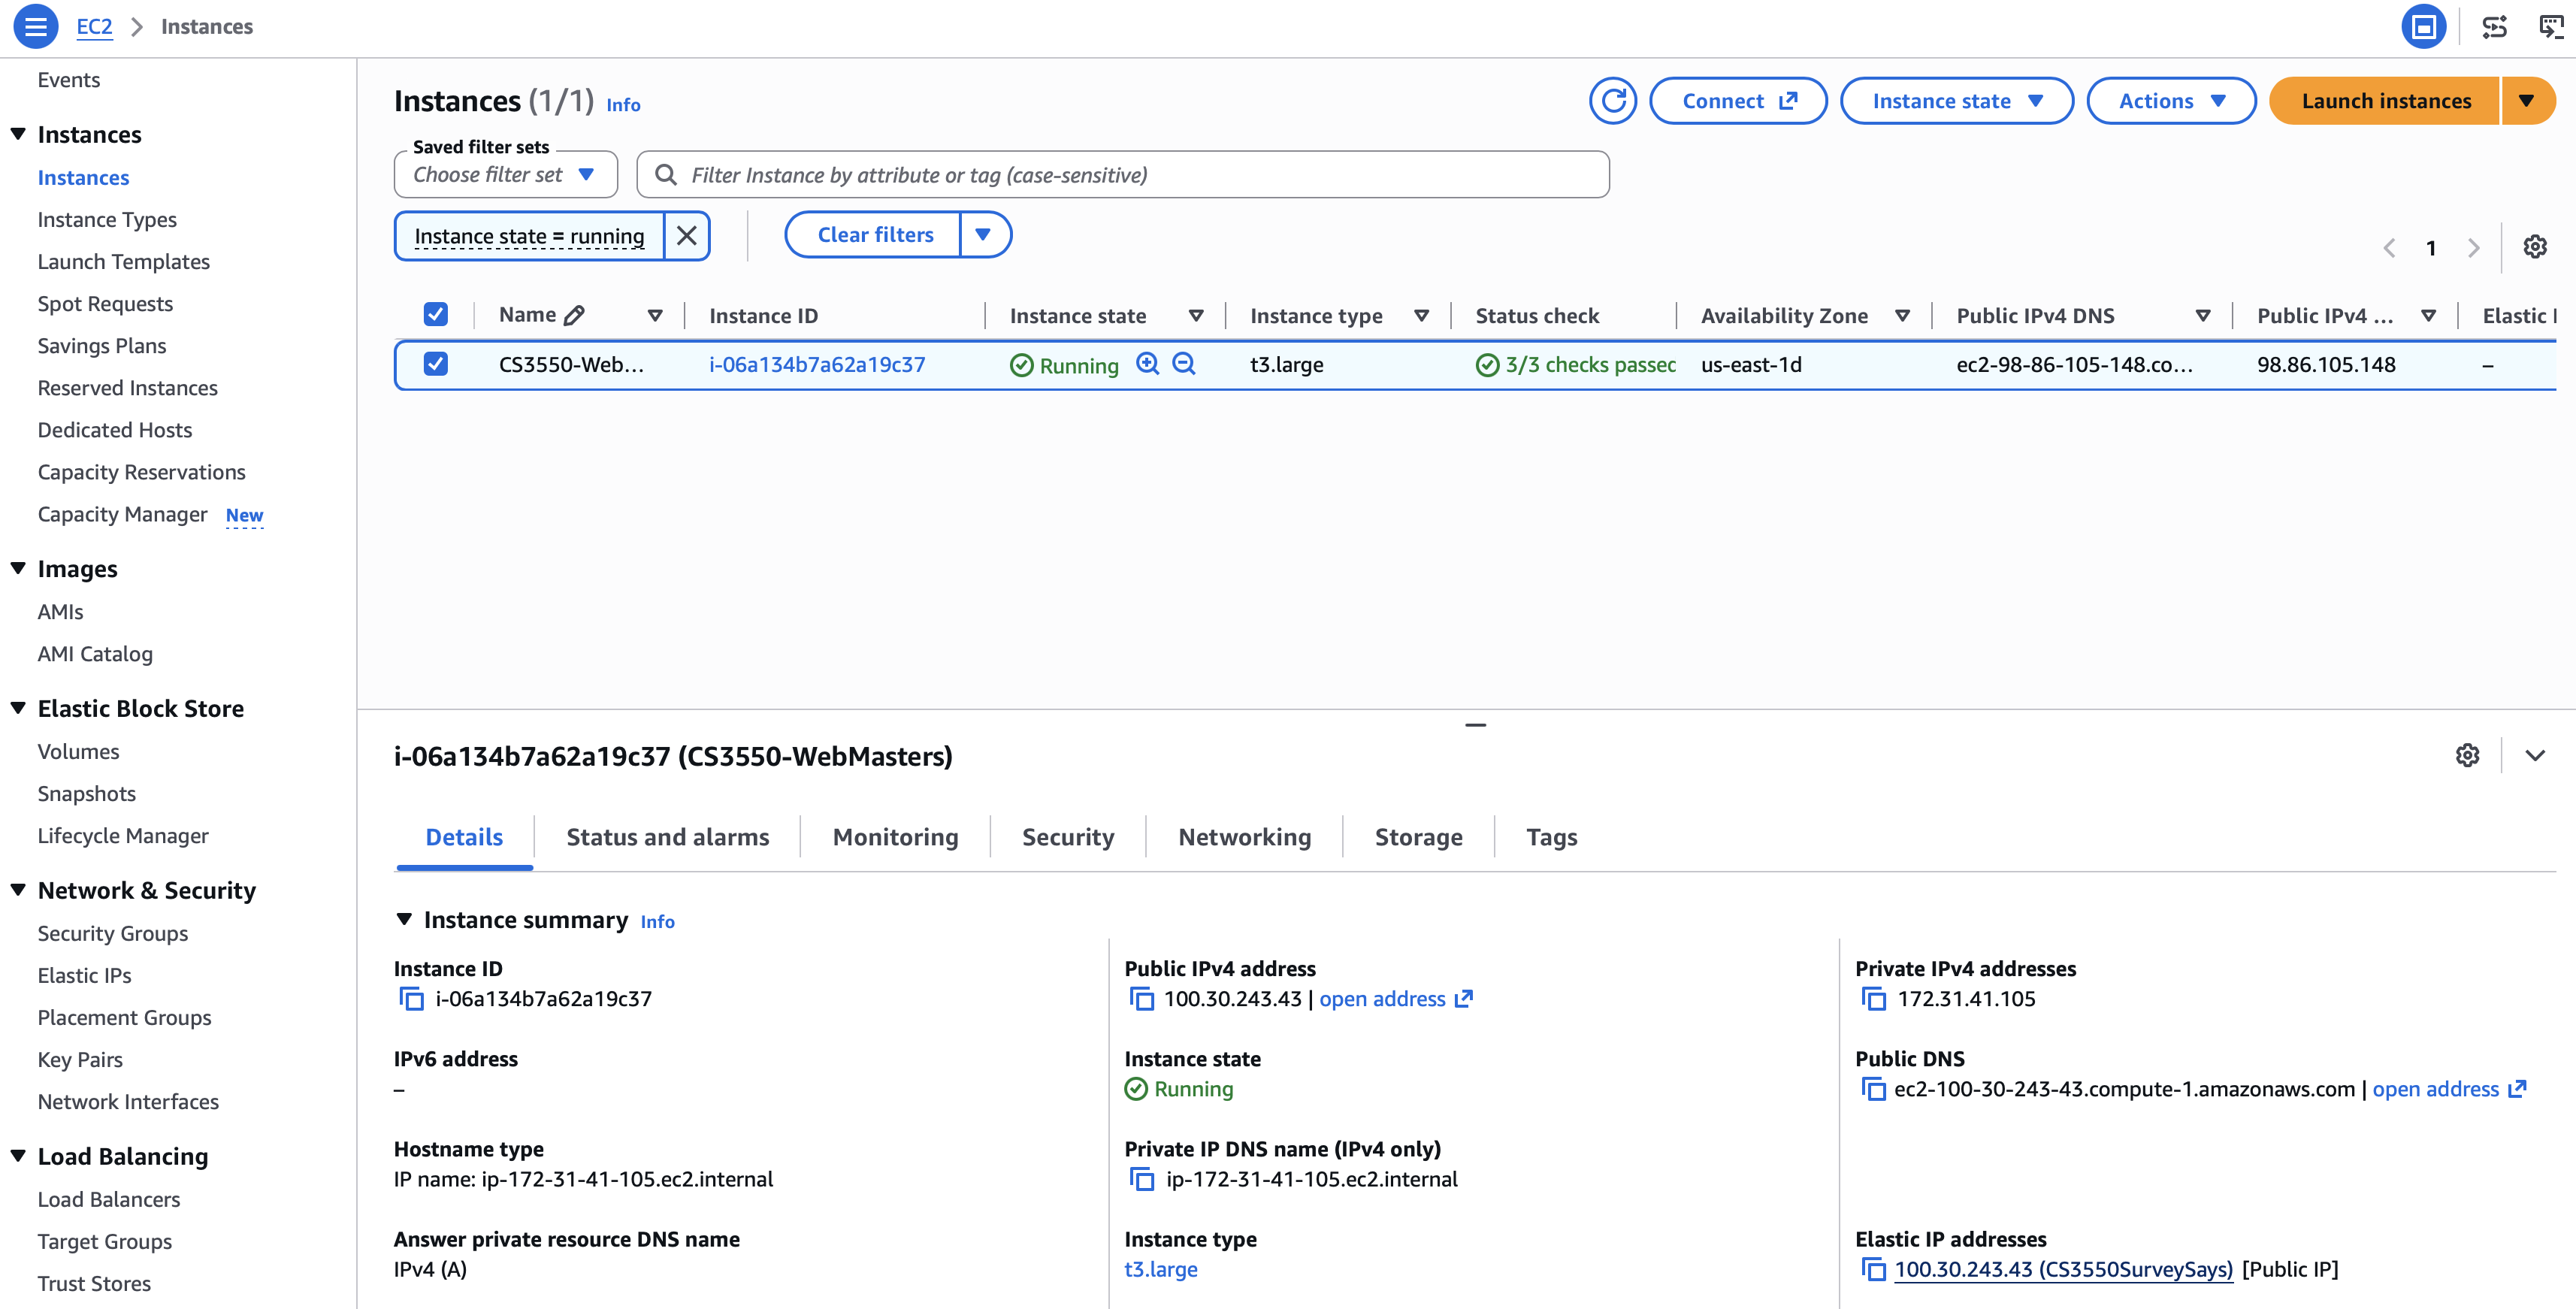Open table preferences gear icon
Screen dimensions: 2576x1309
click(2534, 247)
